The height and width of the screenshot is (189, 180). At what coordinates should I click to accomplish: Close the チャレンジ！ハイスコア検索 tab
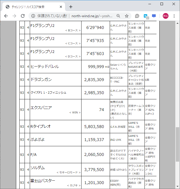(61, 7)
